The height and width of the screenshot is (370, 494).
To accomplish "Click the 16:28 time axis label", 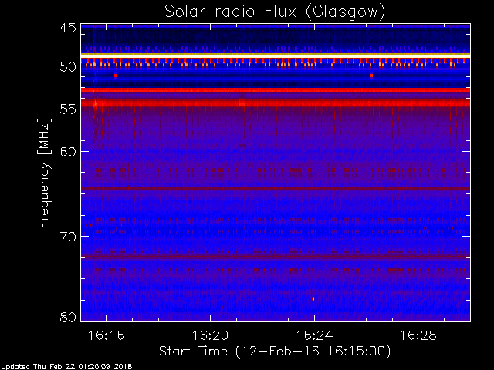I will 418,335.
